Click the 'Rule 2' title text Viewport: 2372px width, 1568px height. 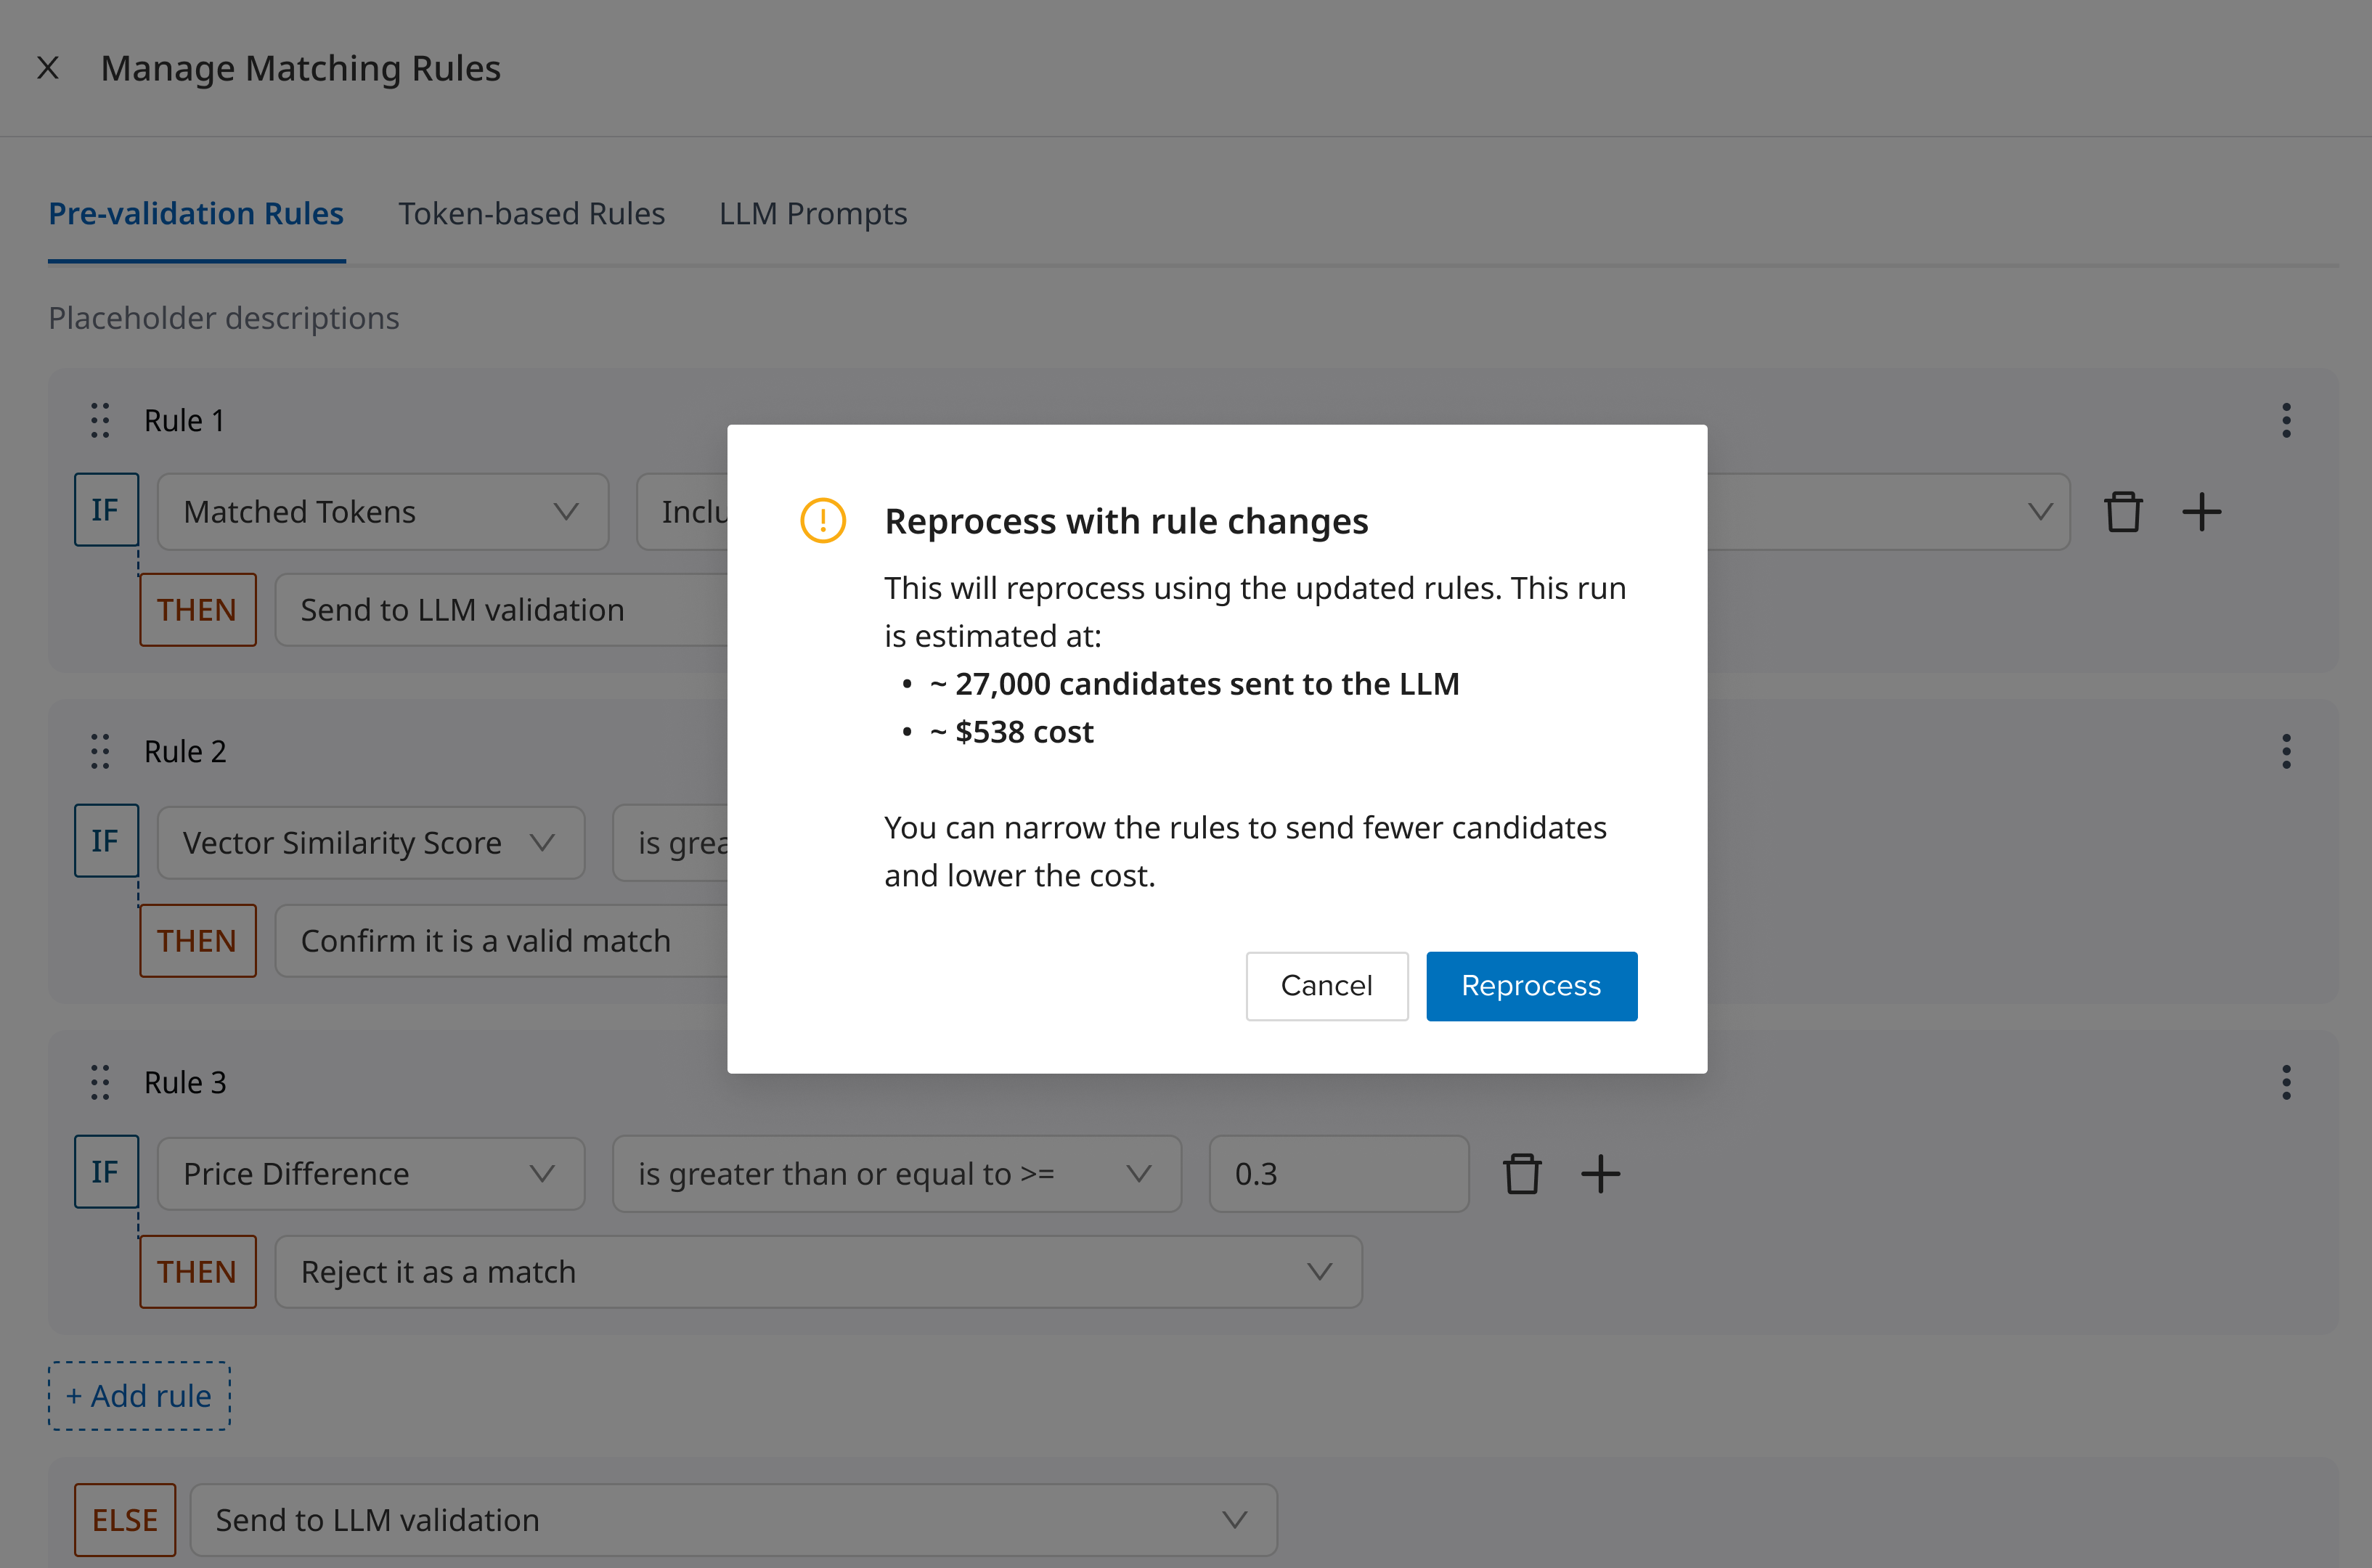[185, 752]
